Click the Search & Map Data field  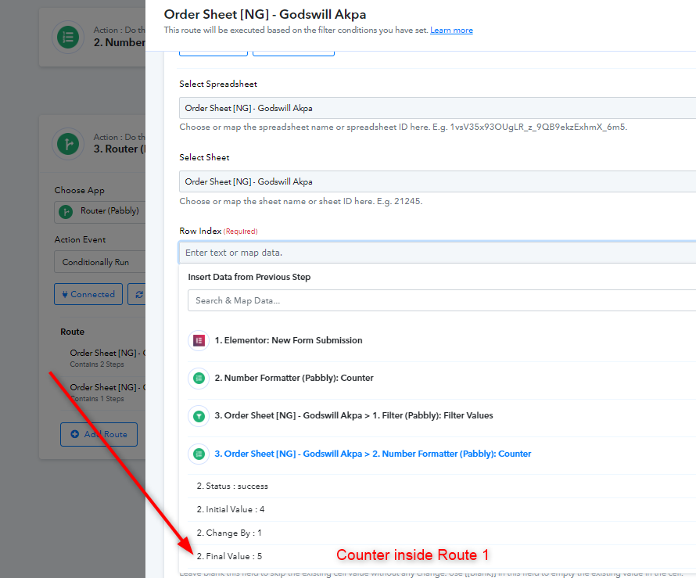coord(442,300)
